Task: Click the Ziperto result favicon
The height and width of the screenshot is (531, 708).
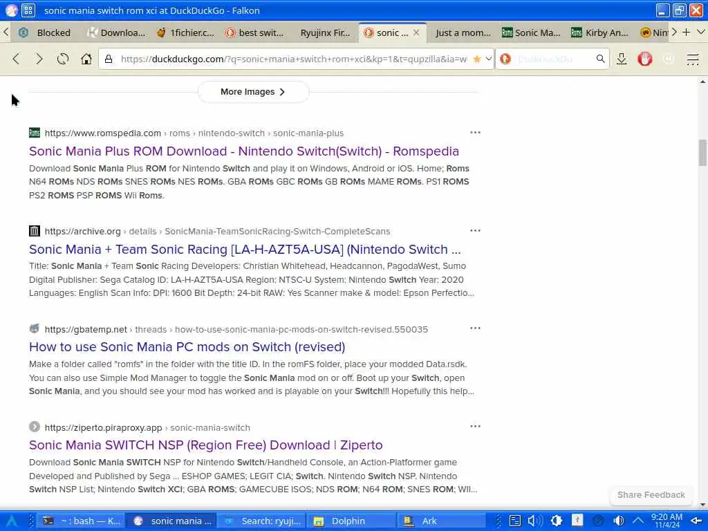Action: point(35,427)
